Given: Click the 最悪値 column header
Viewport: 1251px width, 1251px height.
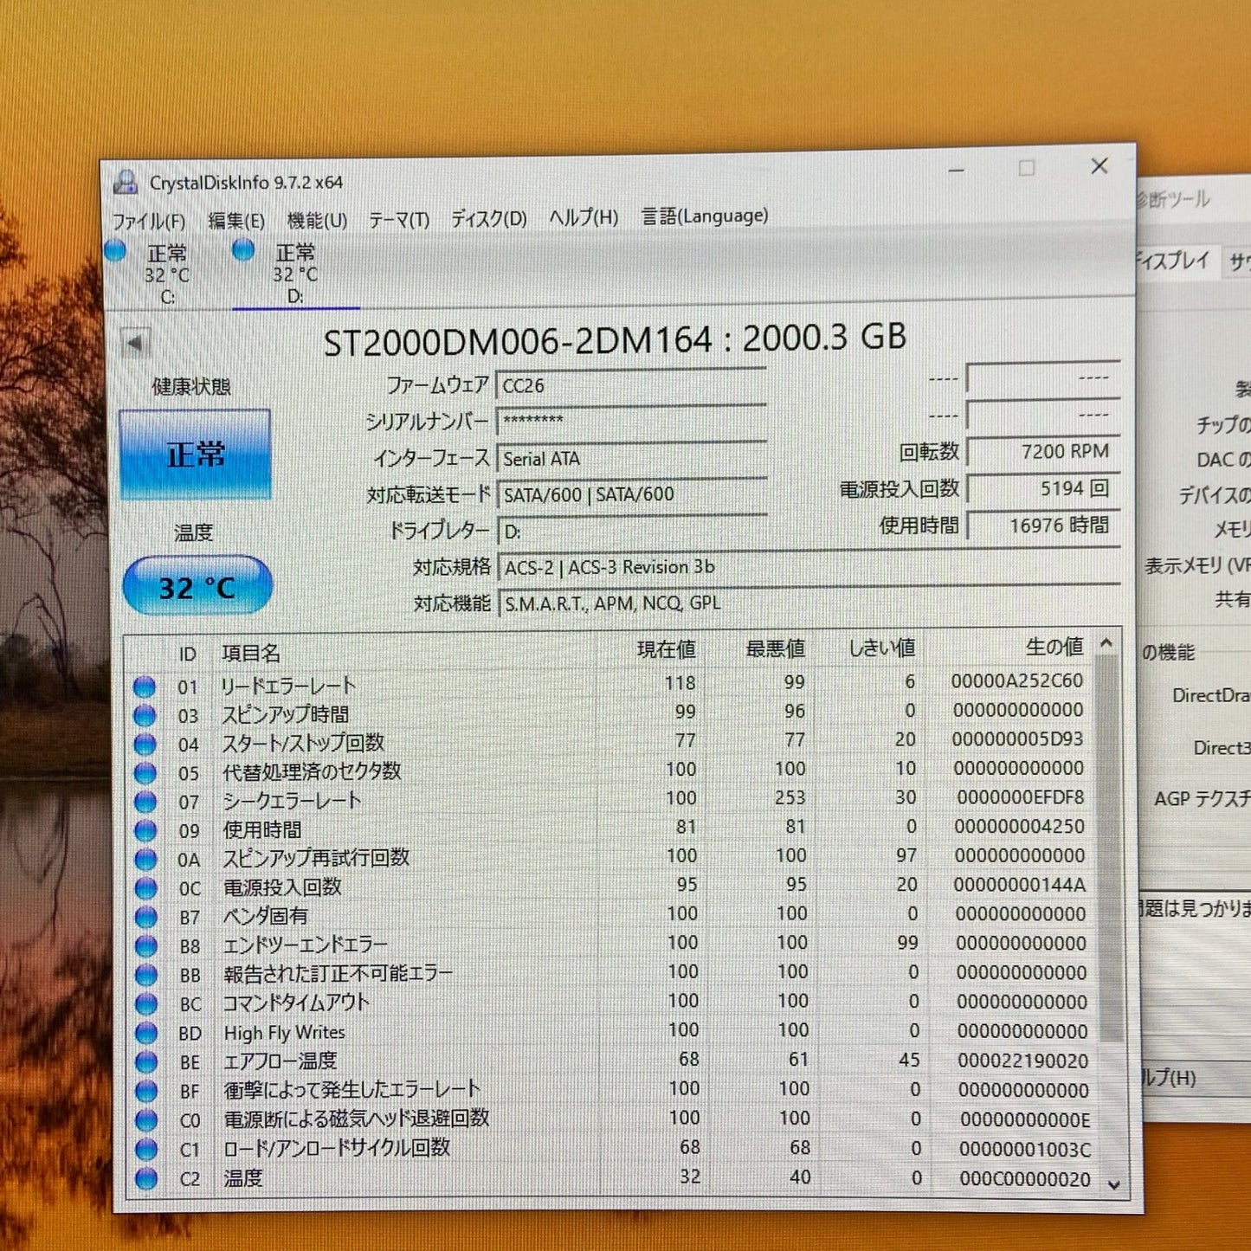Looking at the screenshot, I should click(776, 648).
